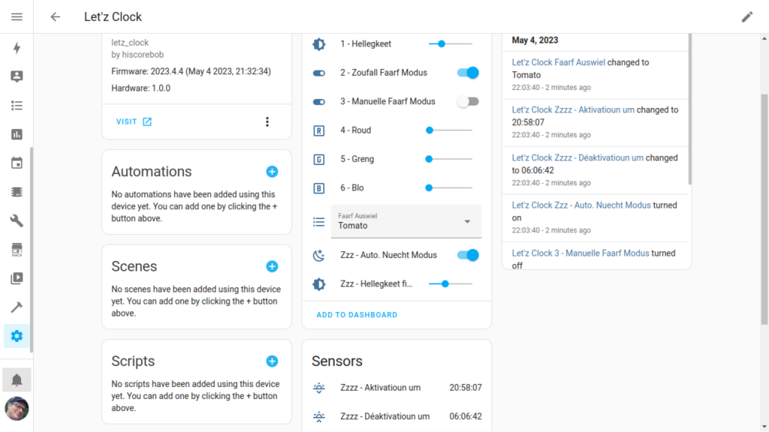Image resolution: width=769 pixels, height=432 pixels.
Task: Open Settings gear in sidebar
Action: click(17, 336)
